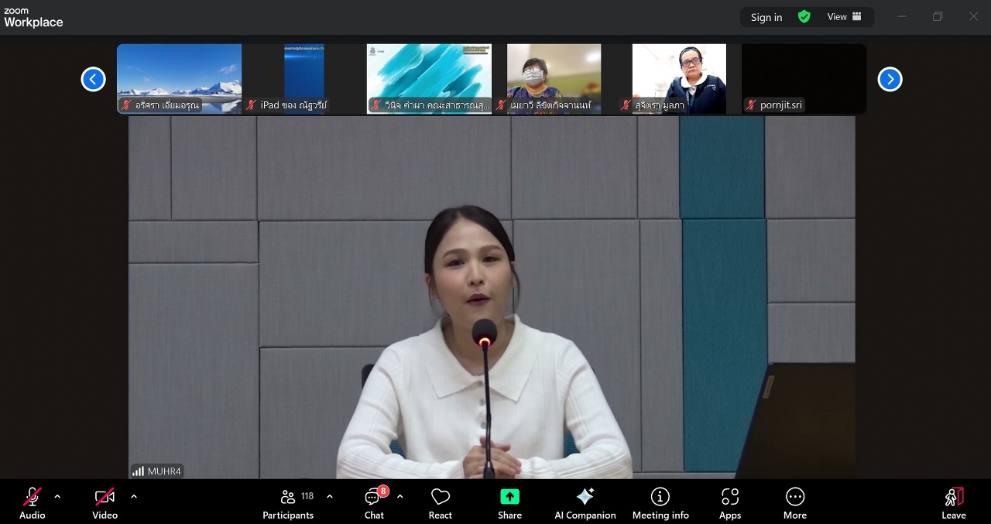The image size is (991, 524).
Task: Click the green Share screen icon
Action: [509, 497]
